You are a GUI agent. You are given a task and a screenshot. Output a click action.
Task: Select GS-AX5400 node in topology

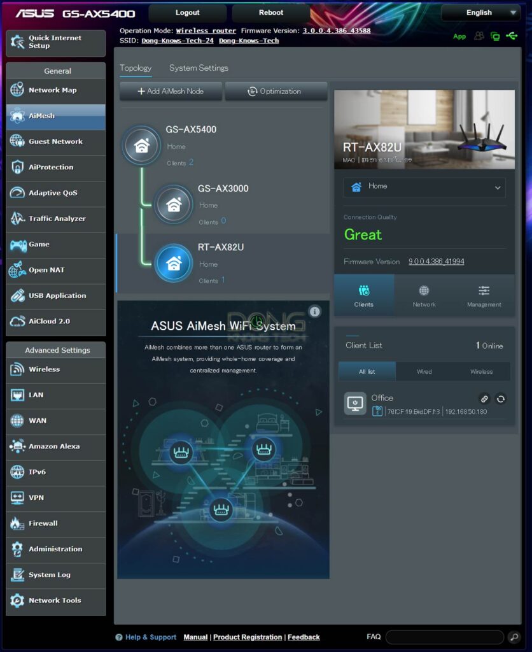click(142, 146)
